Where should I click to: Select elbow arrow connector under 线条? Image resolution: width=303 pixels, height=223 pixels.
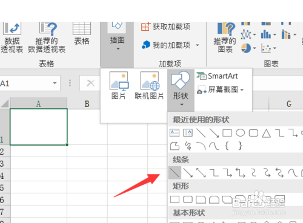click(x=227, y=173)
